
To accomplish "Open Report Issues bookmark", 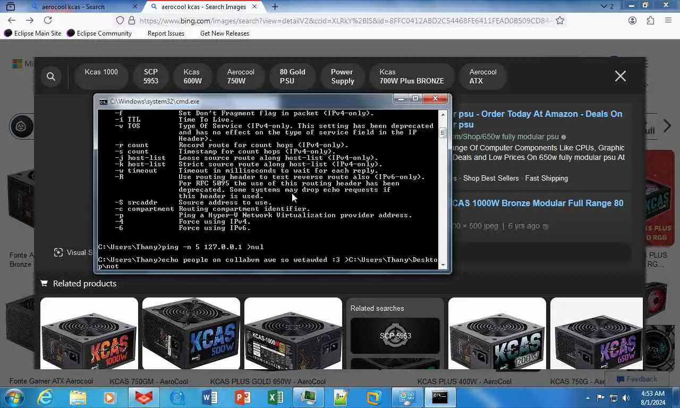I will tap(166, 33).
